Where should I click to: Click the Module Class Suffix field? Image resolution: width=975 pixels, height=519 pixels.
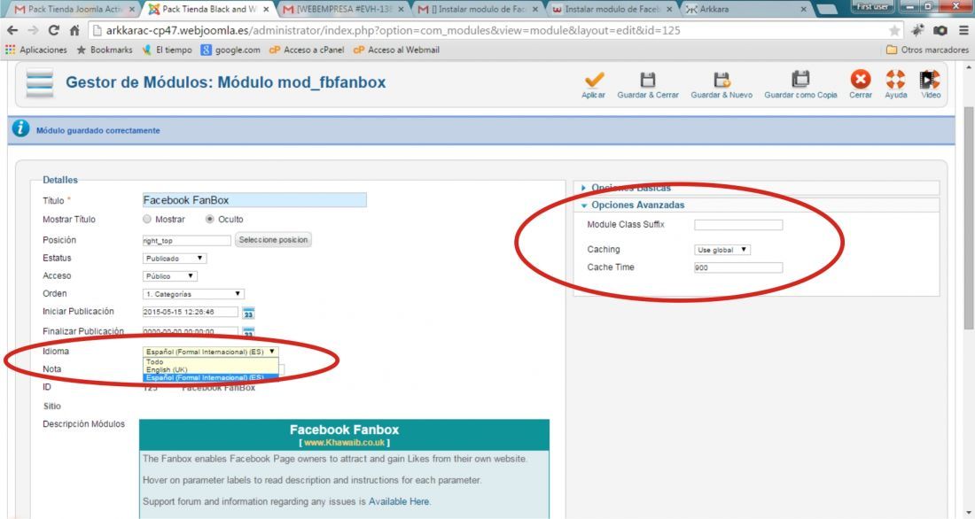738,225
